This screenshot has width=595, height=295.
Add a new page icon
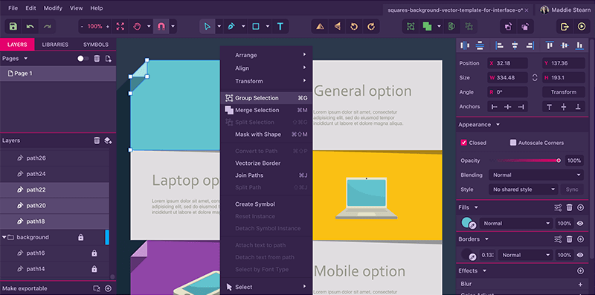pyautogui.click(x=109, y=59)
